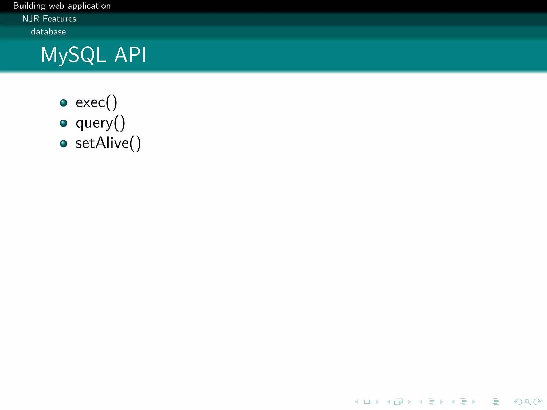
Task: Go to previous section arrow
Action: [453, 402]
